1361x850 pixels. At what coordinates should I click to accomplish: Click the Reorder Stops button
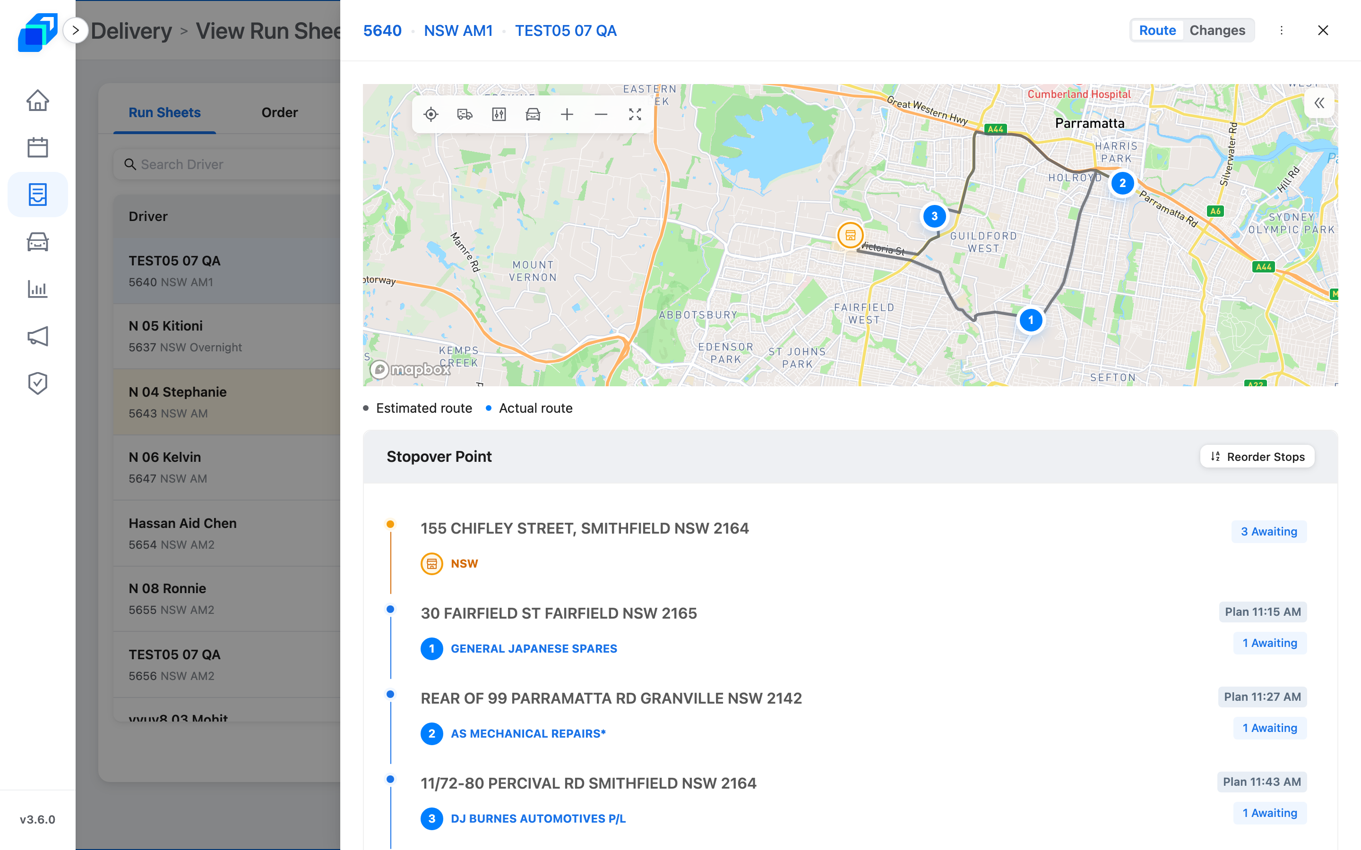tap(1258, 457)
